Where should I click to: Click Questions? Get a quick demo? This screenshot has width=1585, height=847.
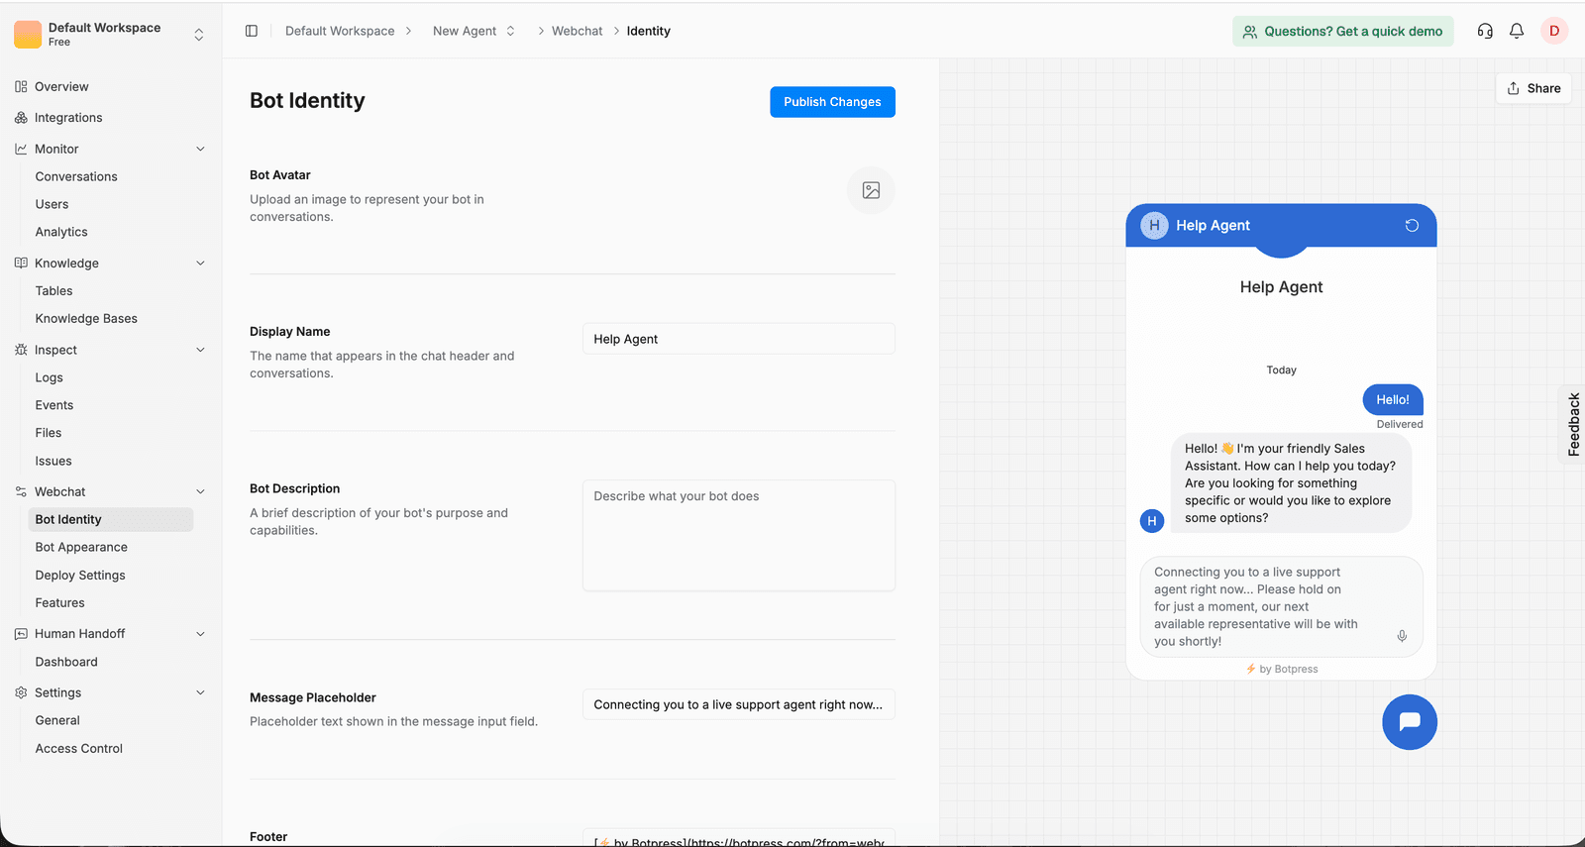tap(1343, 31)
